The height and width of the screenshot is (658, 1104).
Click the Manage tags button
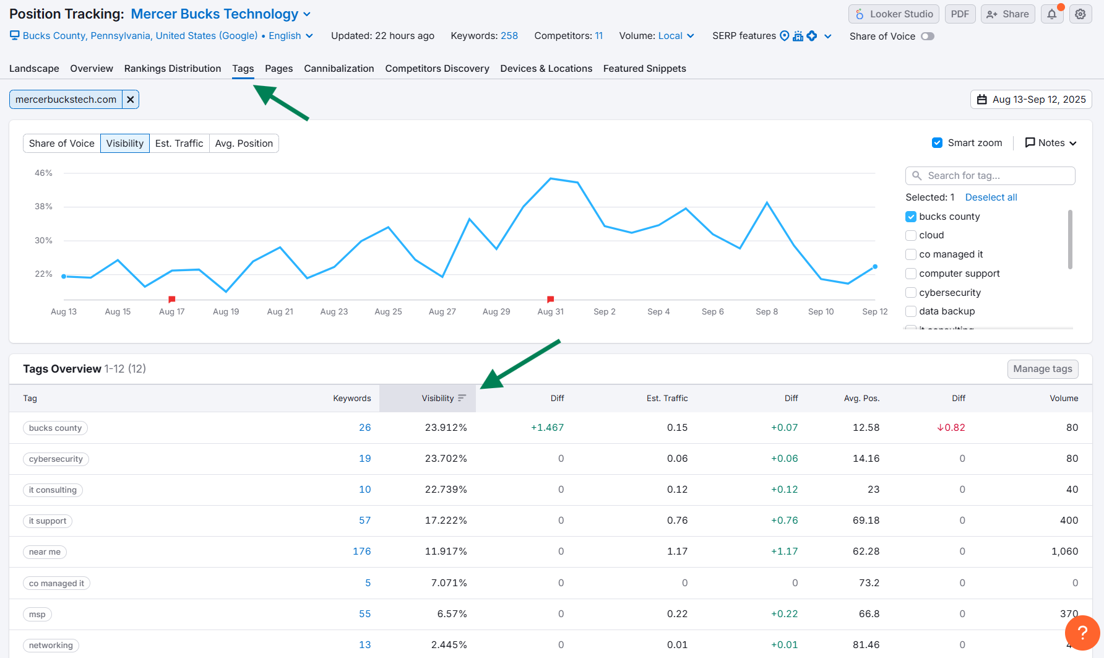point(1042,369)
